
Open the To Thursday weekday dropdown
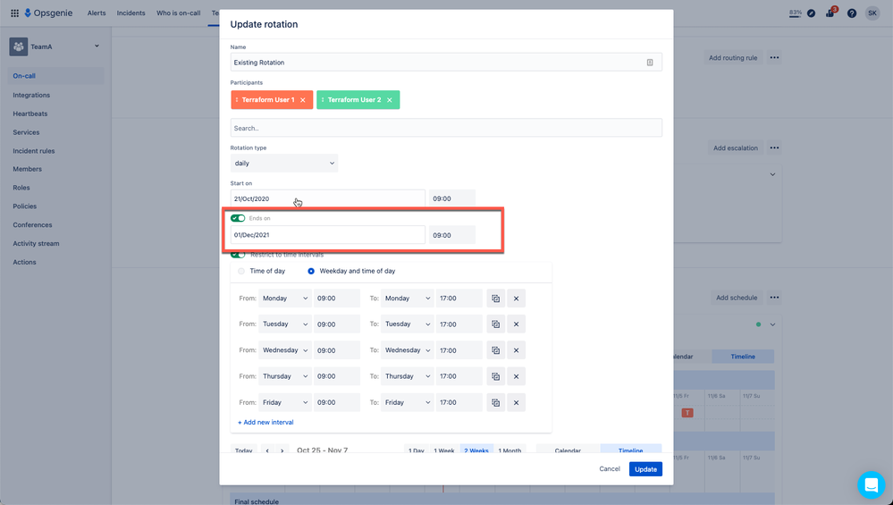coord(408,376)
